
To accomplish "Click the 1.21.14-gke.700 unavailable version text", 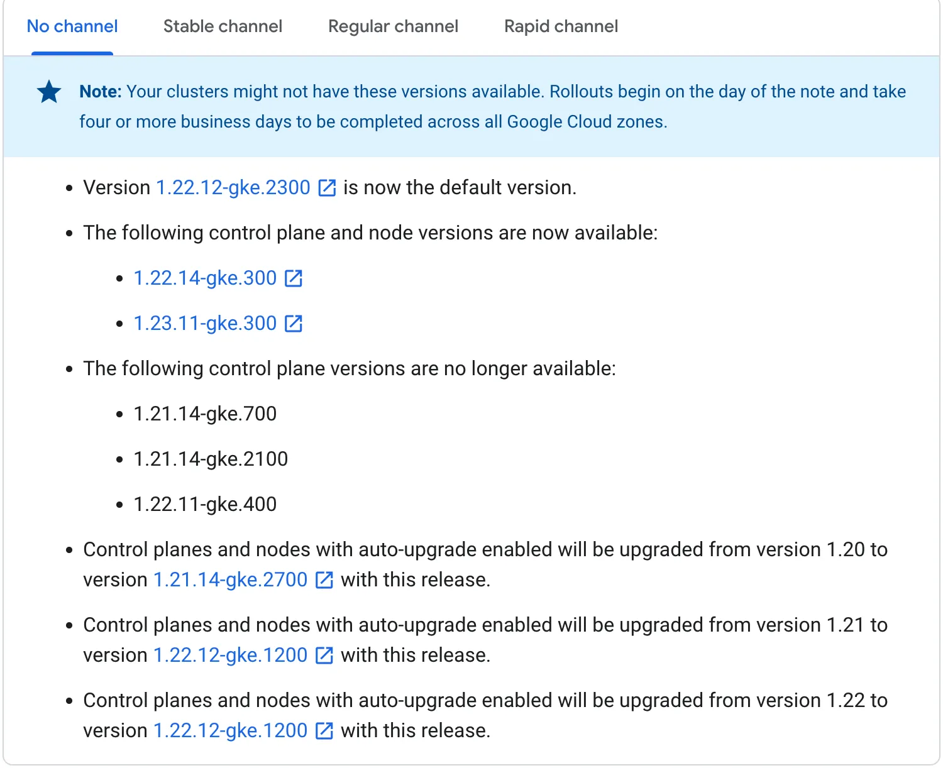I will [205, 414].
